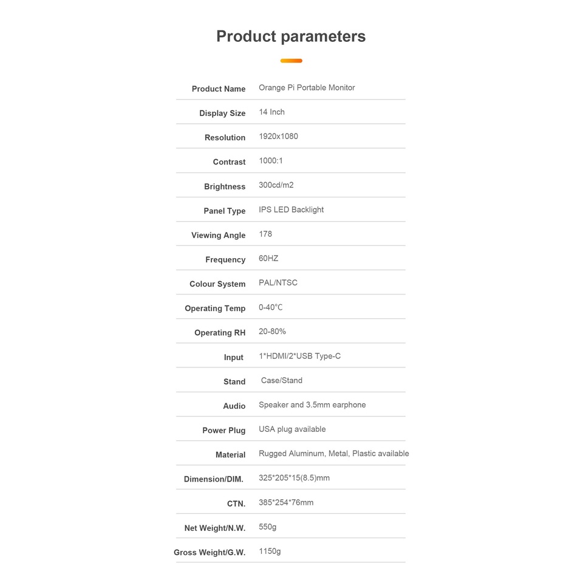Select the 14 Inch display size value
Screen dimensions: 583x583
pyautogui.click(x=271, y=112)
